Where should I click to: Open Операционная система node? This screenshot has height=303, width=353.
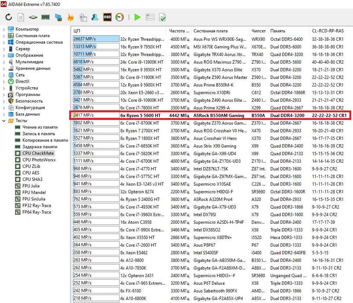pyautogui.click(x=39, y=42)
